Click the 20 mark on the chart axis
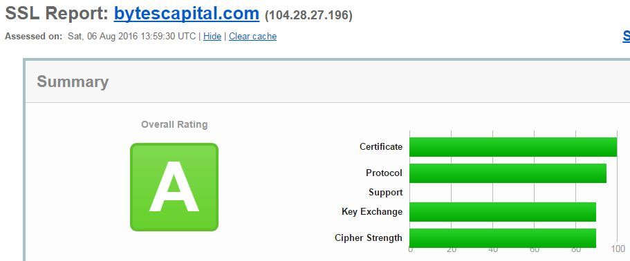 click(x=451, y=249)
